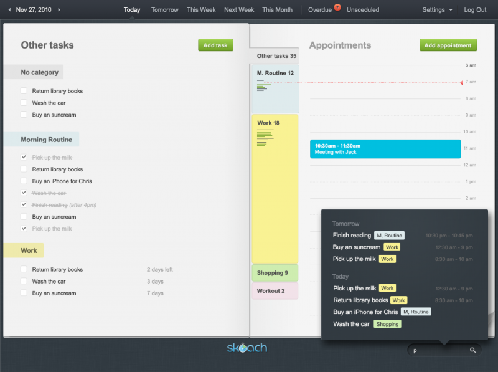Go to next day with right arrow

pos(59,10)
